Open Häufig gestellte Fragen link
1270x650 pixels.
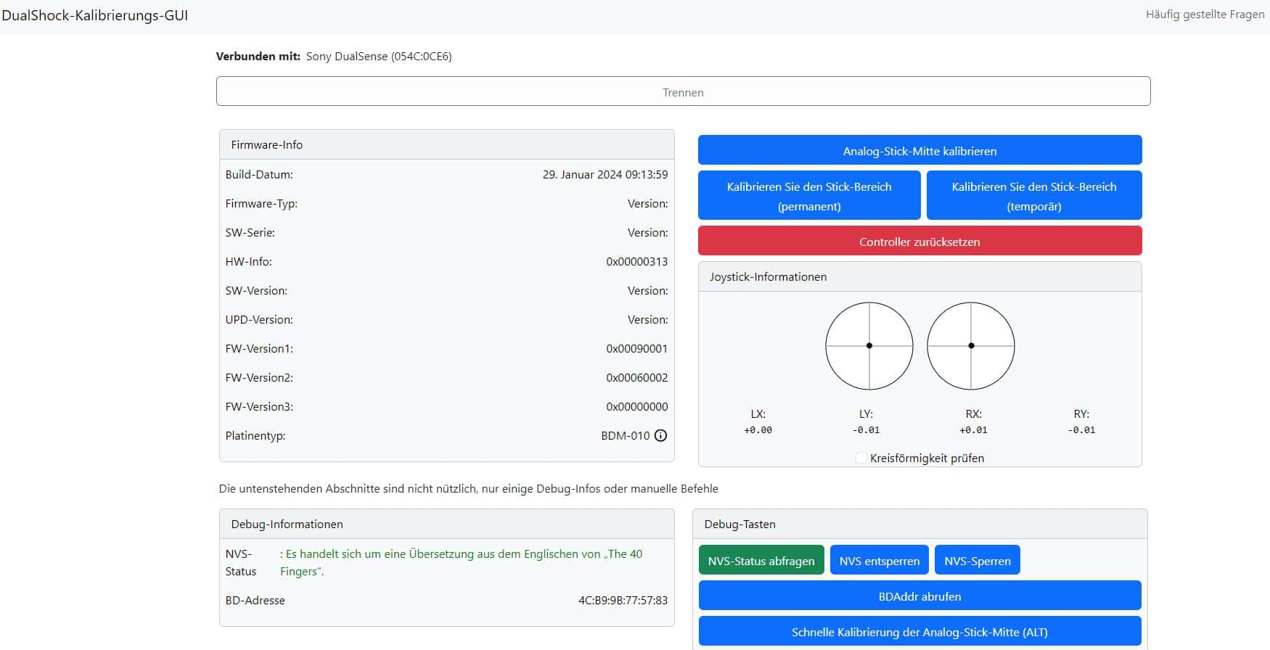pos(1205,15)
